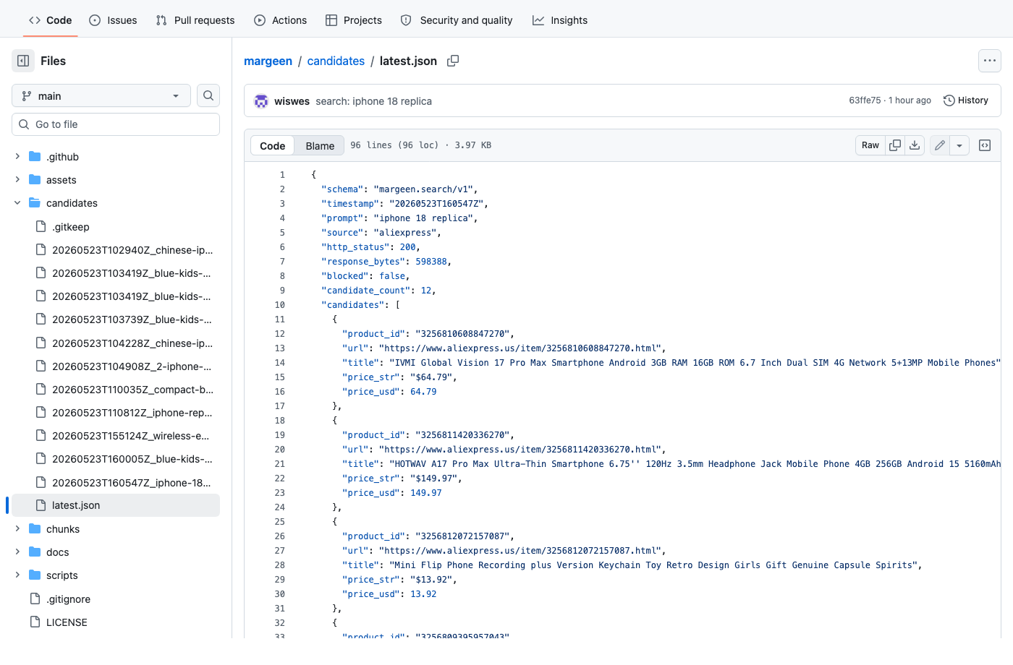Select the Code view toggle
The height and width of the screenshot is (665, 1013).
273,145
